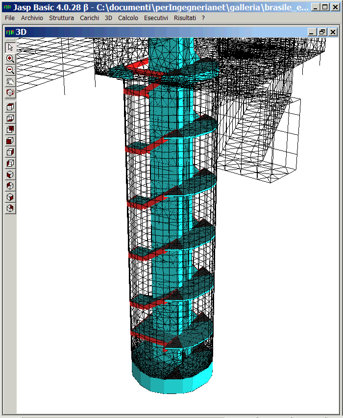Set isometric view with front-left face red
343x418 pixels.
pyautogui.click(x=10, y=174)
